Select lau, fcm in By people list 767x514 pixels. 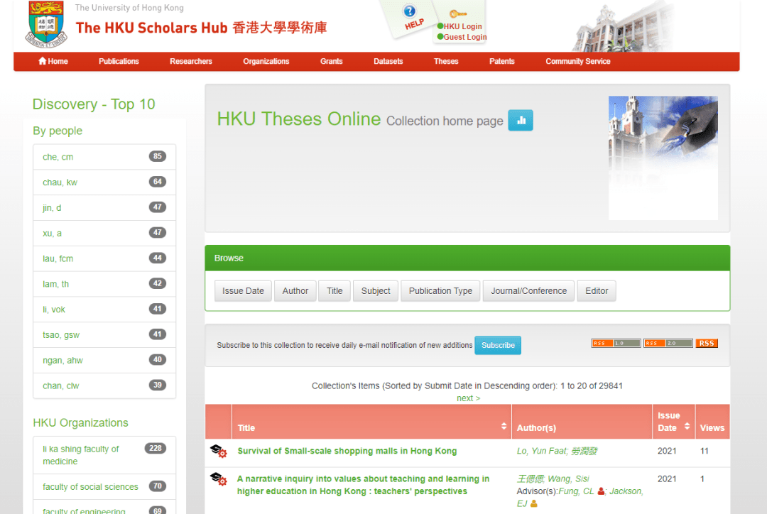click(x=104, y=258)
